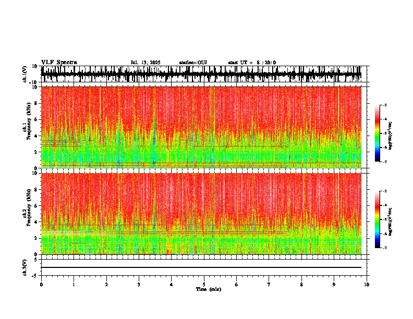This screenshot has height=319, width=413.
Task: Click the -7 label on ch.1 color scale
Action: pos(385,162)
